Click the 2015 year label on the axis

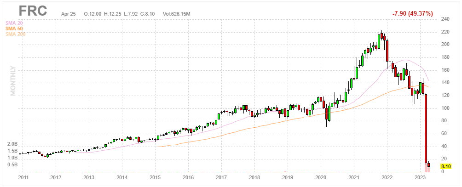point(155,177)
